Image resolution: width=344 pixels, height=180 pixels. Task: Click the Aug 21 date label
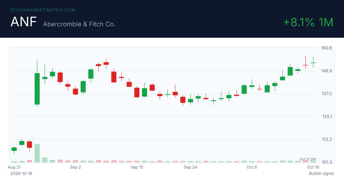[x=14, y=167]
